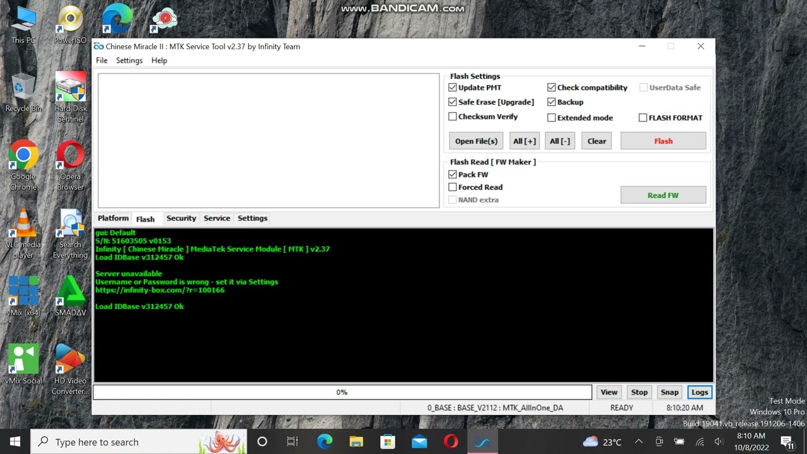
Task: Open VLC media player shortcut
Action: [x=23, y=234]
